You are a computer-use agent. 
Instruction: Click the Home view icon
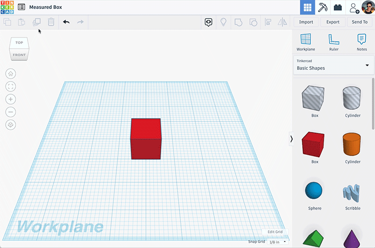[10, 74]
